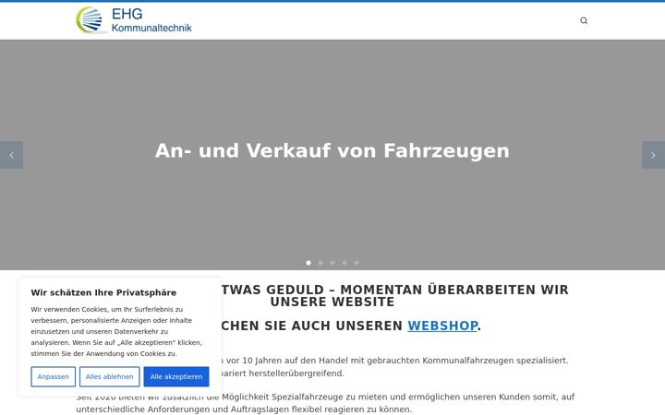Accept cookies with Alle akzeptieren
This screenshot has height=415, width=665.
pos(176,376)
